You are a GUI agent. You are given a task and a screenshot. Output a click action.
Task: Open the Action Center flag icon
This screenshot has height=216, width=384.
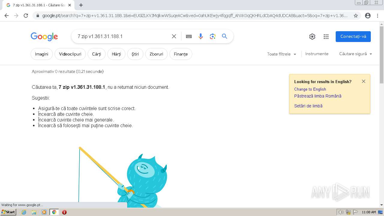(355, 212)
